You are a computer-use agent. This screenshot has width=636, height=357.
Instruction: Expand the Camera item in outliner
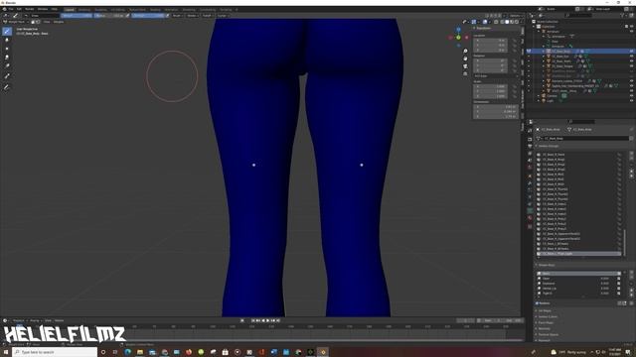coord(539,96)
